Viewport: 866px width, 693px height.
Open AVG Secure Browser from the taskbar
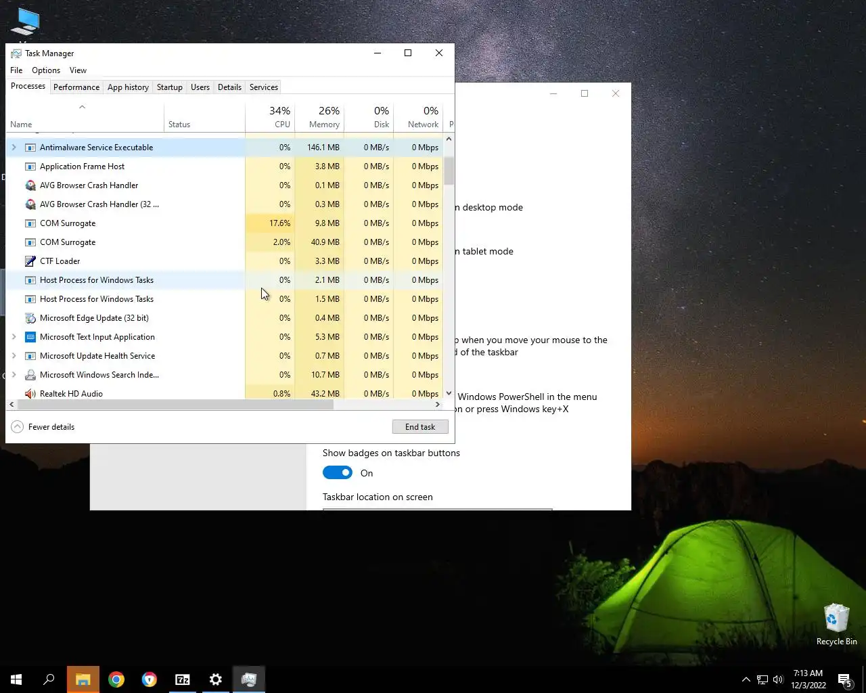coord(150,679)
